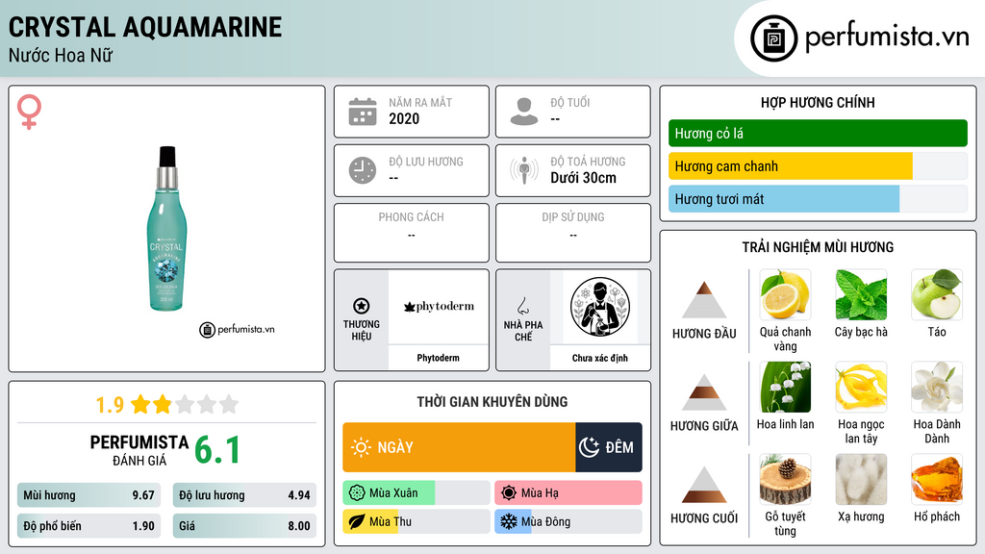Click the first gold rating star

coord(140,404)
